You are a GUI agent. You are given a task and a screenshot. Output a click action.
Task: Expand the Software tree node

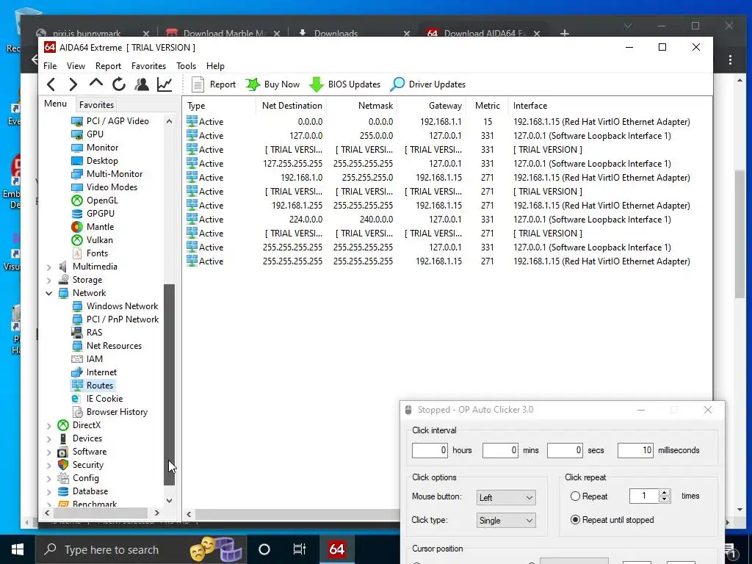(48, 452)
